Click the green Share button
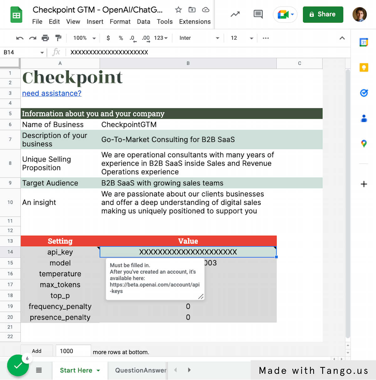 click(323, 14)
